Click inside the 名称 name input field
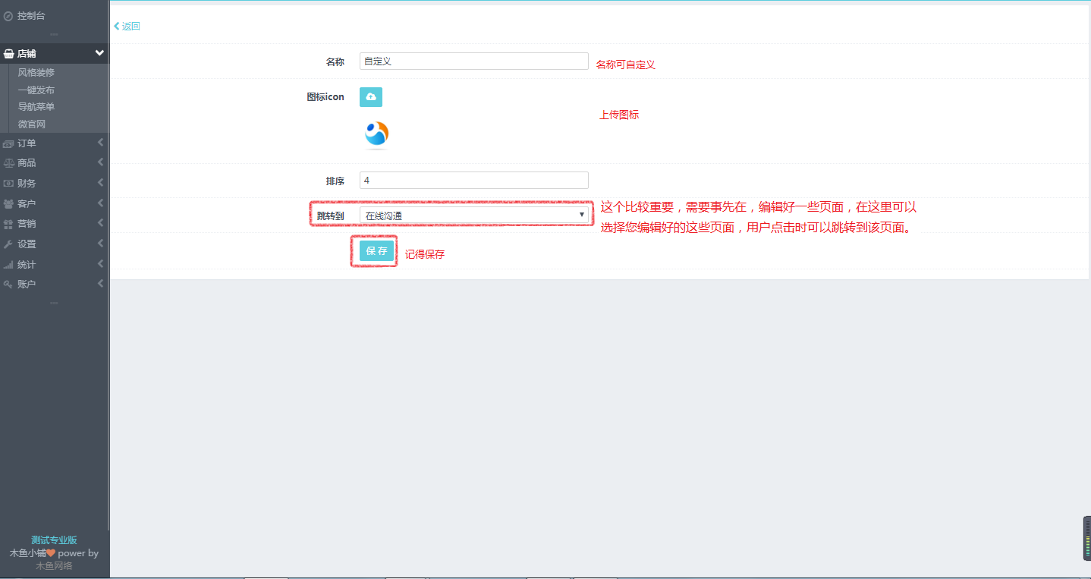 [473, 61]
